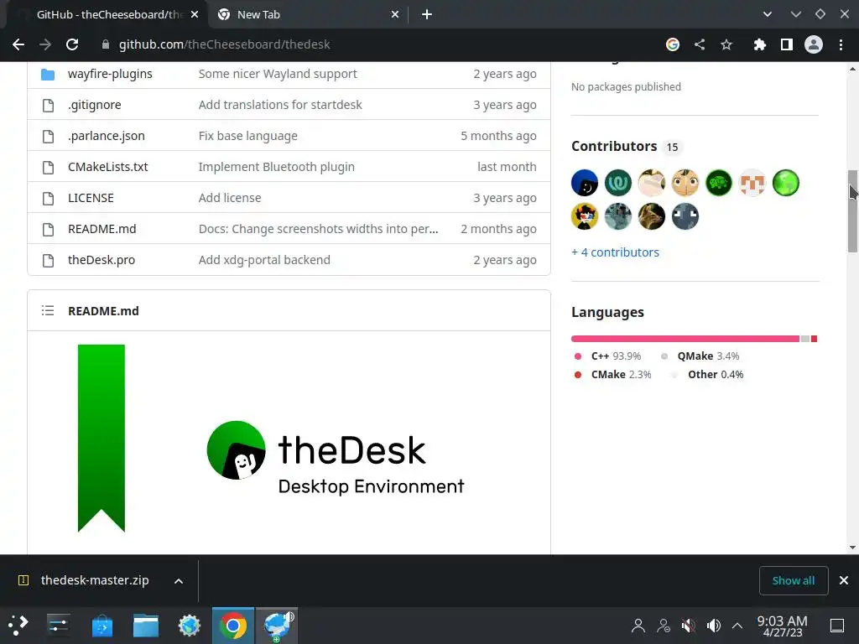Viewport: 859px width, 644px height.
Task: Open the .gitignore file
Action: coord(94,105)
